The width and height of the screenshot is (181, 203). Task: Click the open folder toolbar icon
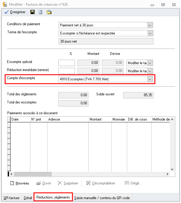(49, 12)
